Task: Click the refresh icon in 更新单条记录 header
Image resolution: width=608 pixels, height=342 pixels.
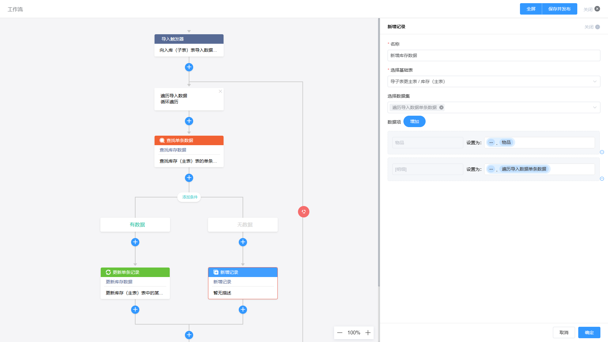Action: click(x=108, y=272)
